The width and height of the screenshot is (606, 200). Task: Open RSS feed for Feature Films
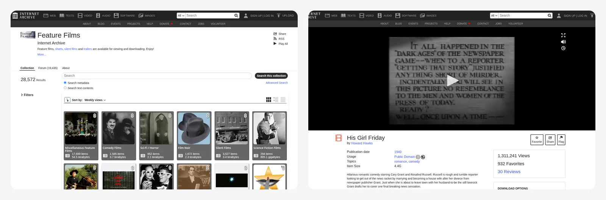click(279, 39)
